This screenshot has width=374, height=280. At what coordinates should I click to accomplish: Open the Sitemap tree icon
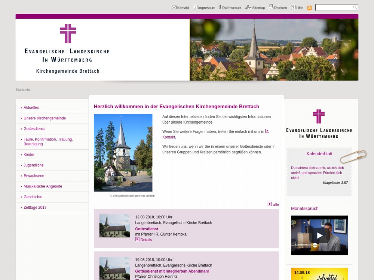(x=248, y=7)
